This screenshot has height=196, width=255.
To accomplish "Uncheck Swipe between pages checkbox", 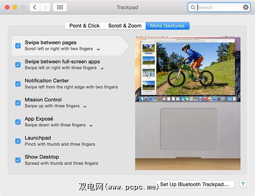I will coord(18,46).
